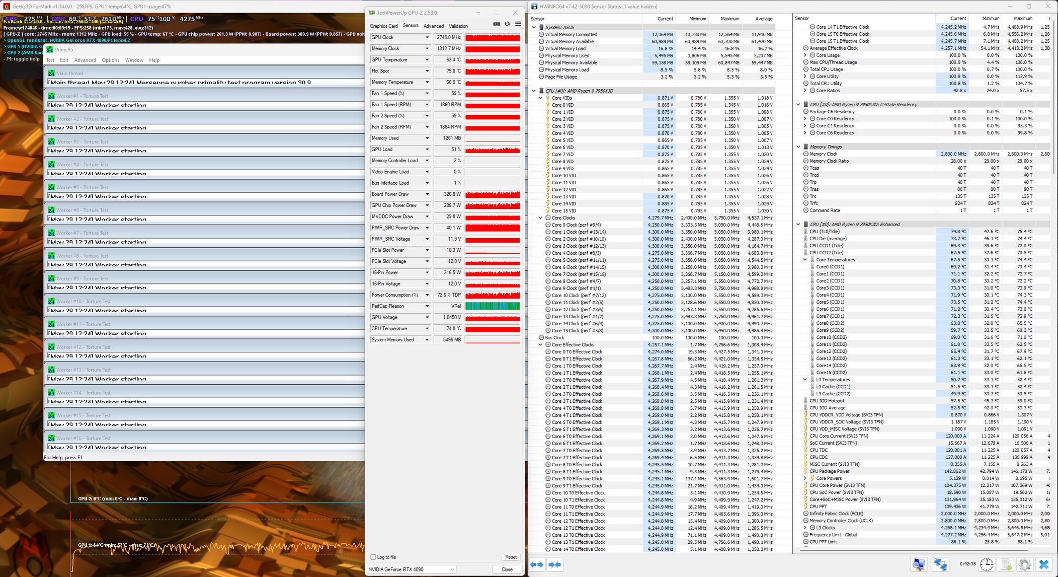The image size is (1058, 577).
Task: Open Prime95 Advanced menu
Action: point(85,60)
